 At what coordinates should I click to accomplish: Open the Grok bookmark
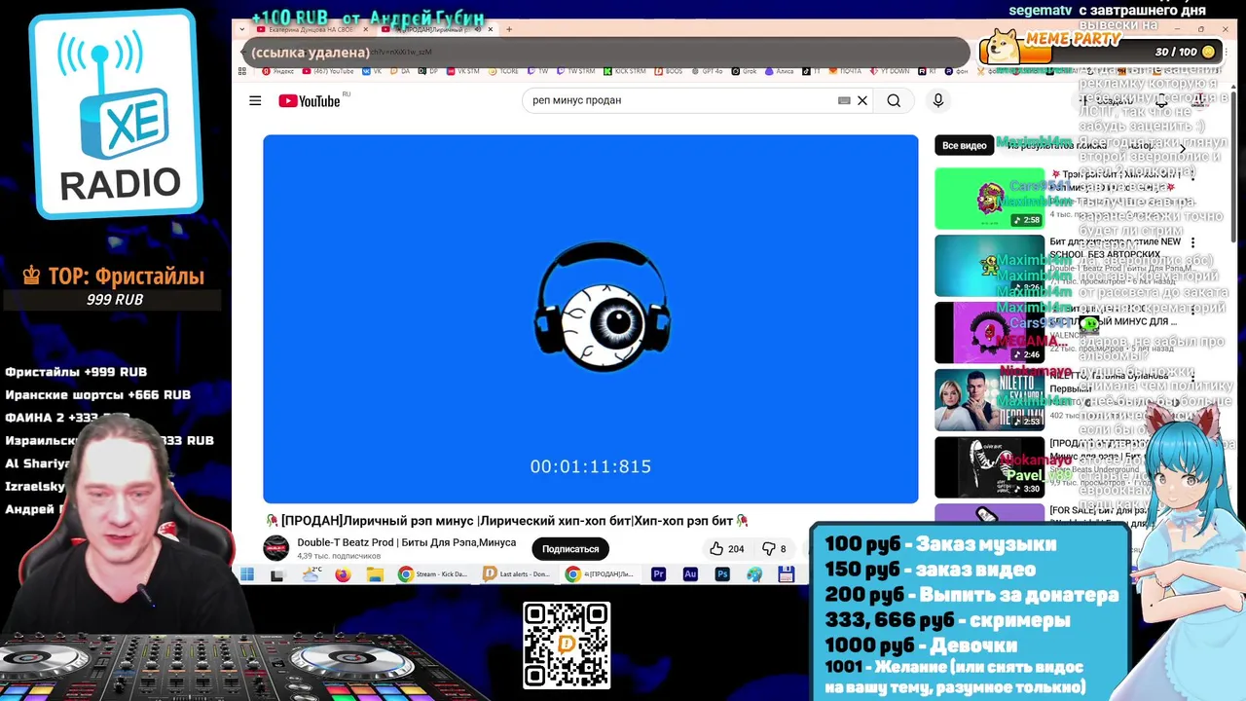[744, 71]
